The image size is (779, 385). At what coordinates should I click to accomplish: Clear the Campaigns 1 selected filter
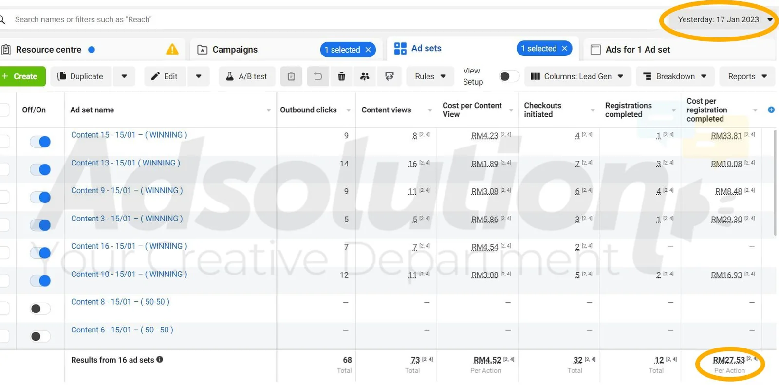pos(368,50)
